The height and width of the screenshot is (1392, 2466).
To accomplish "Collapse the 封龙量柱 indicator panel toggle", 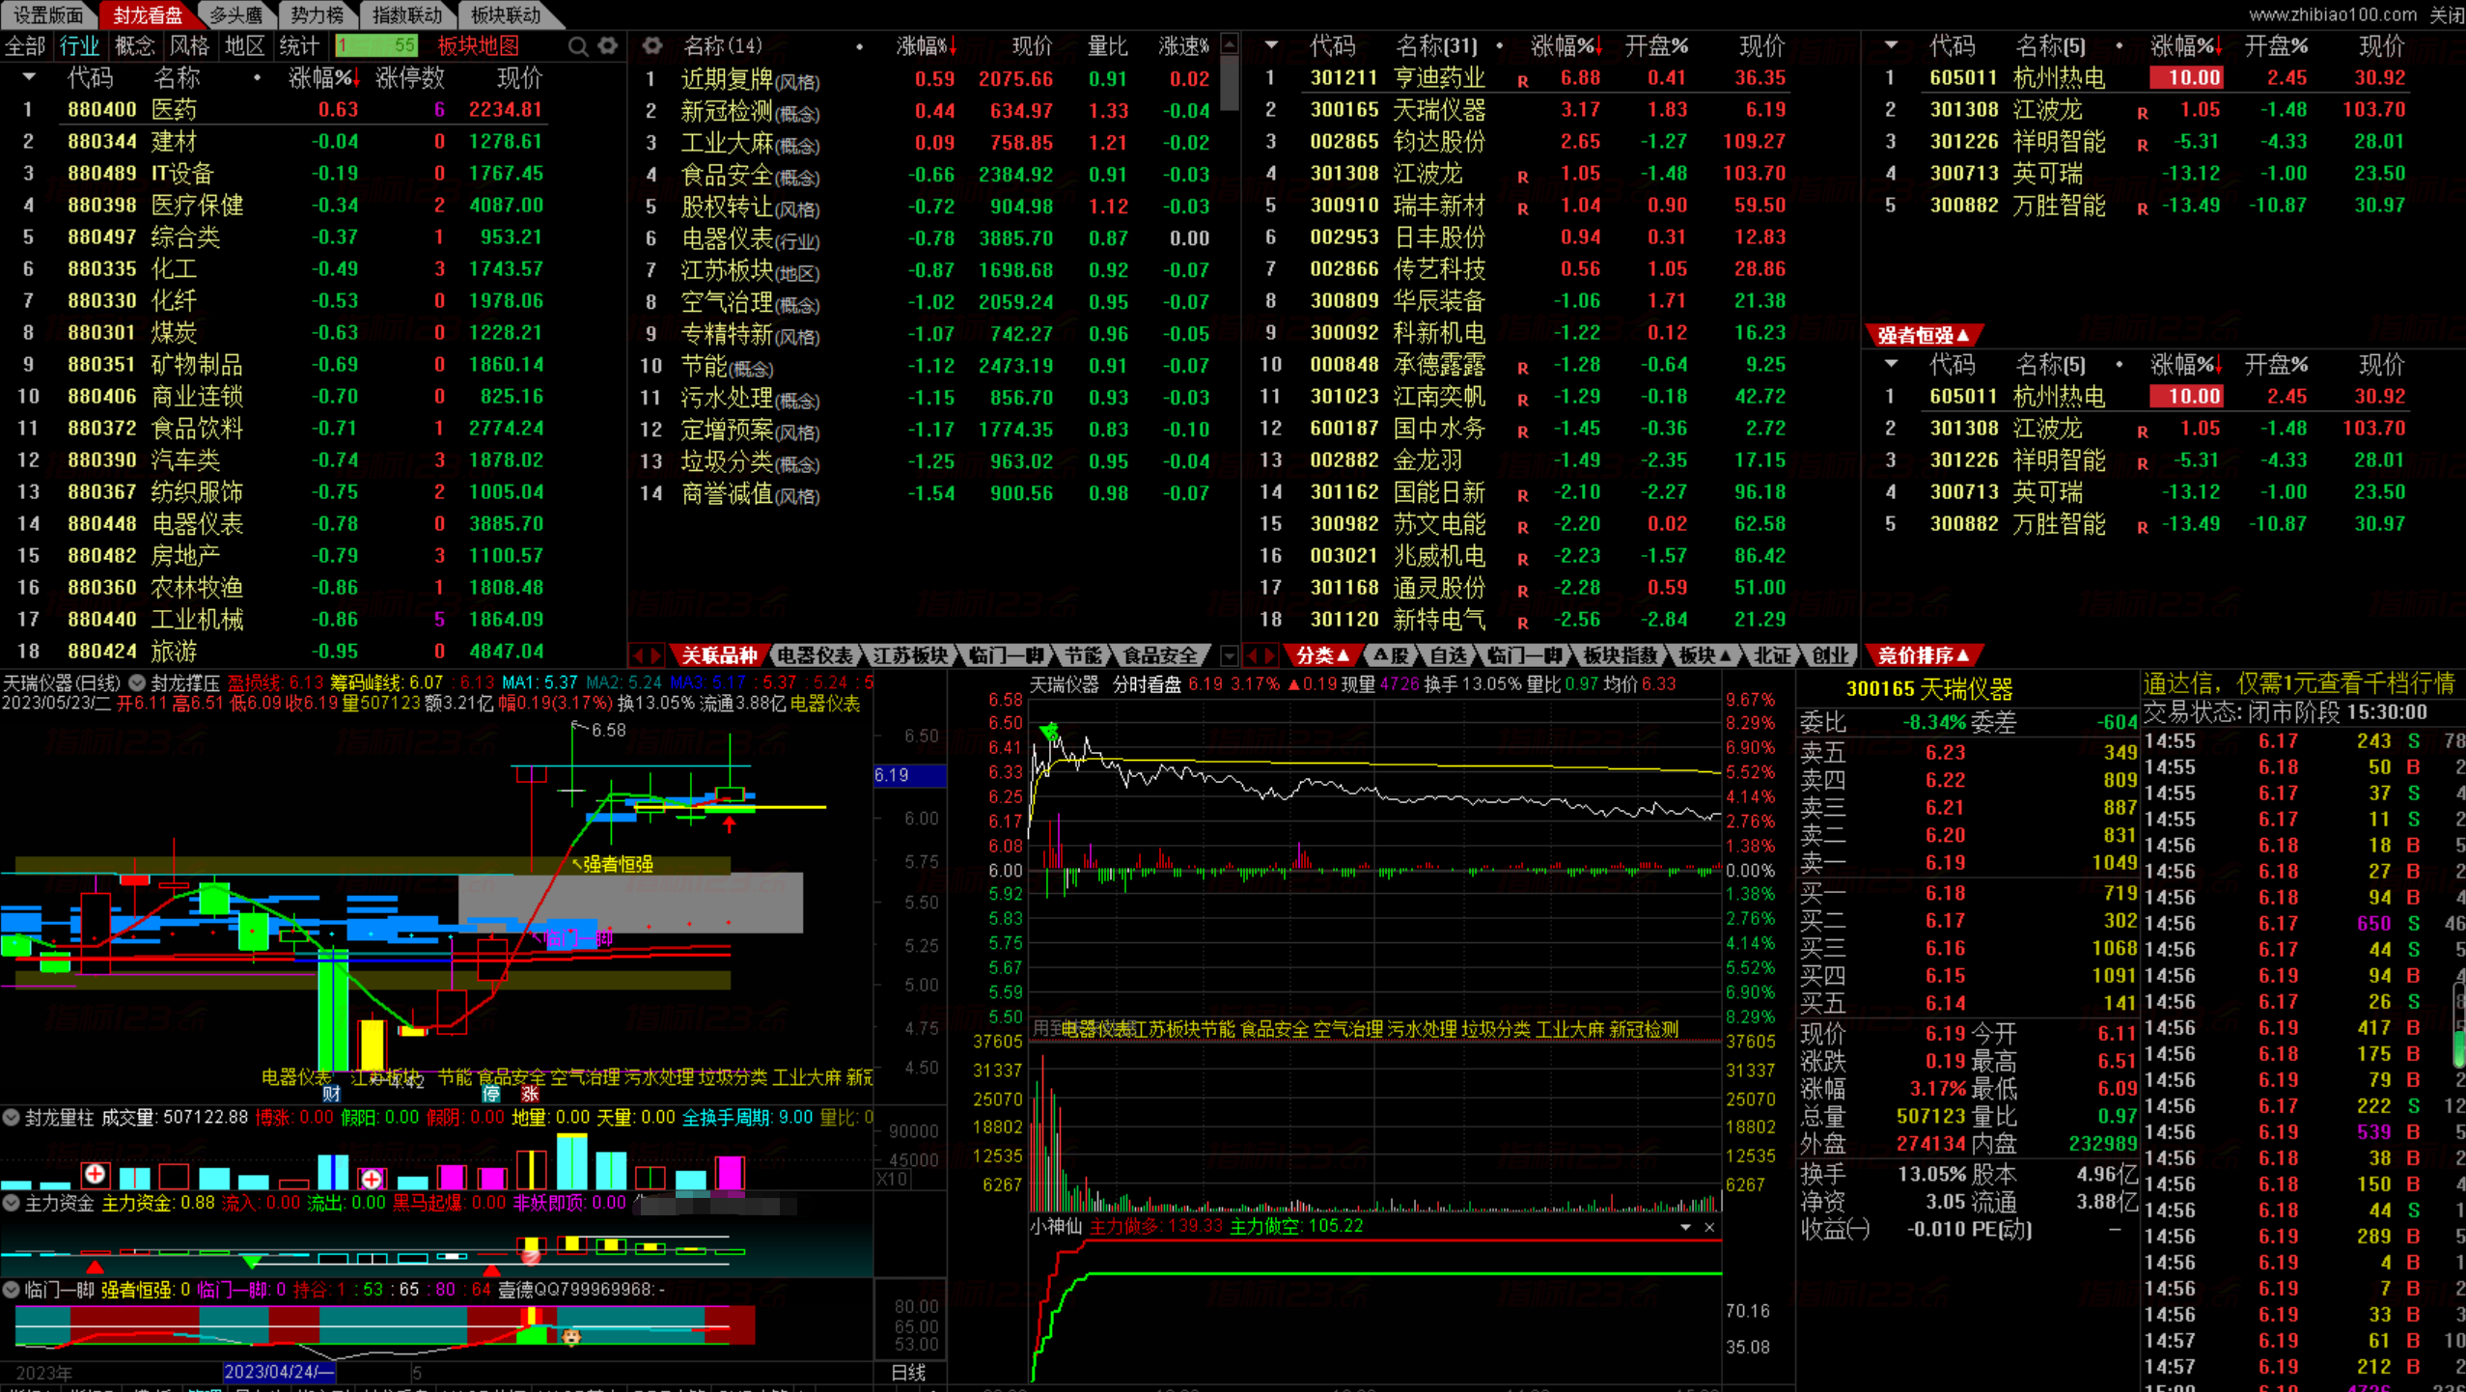I will (12, 1118).
